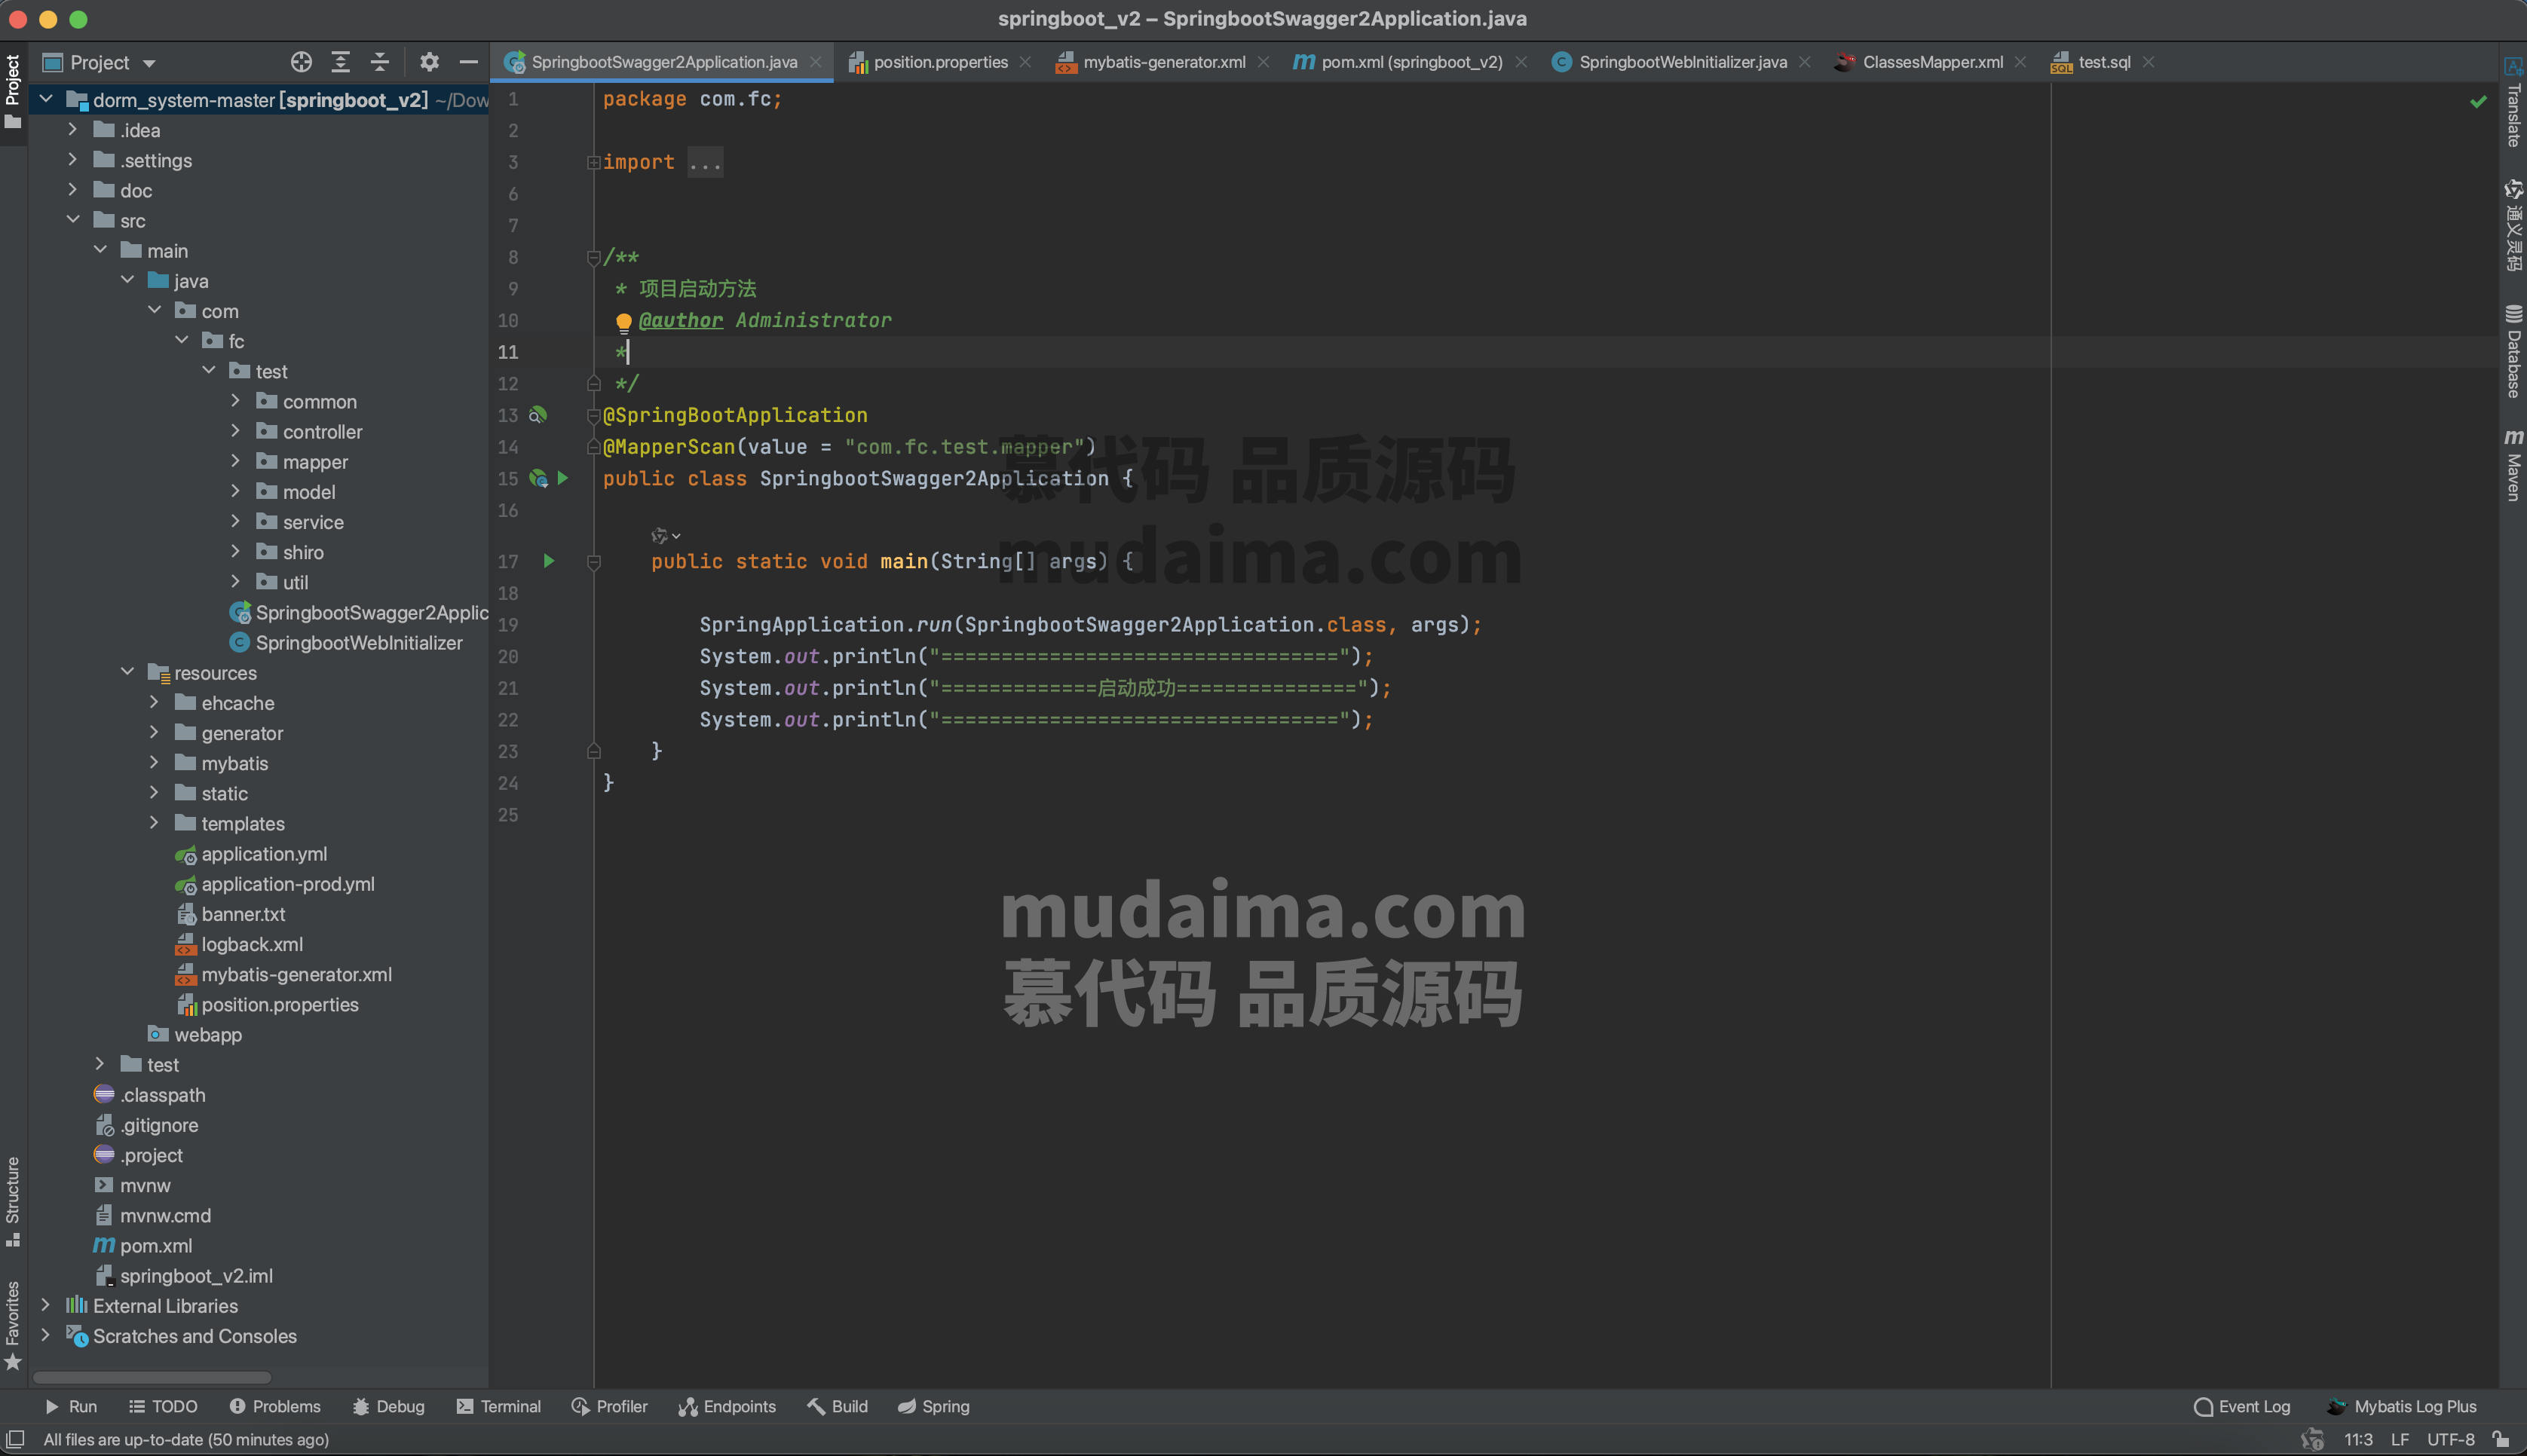2527x1456 pixels.
Task: Expand External Libraries node
Action: click(x=45, y=1305)
